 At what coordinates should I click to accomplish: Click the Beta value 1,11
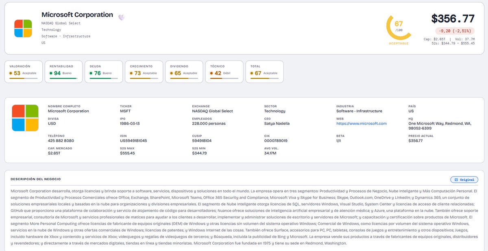pos(339,141)
